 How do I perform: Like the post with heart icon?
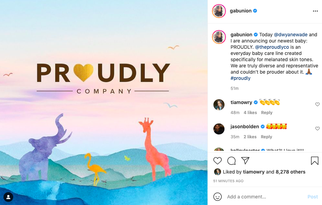[x=218, y=161]
